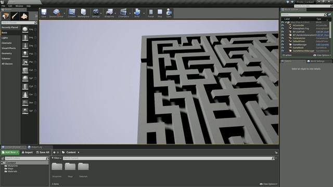Pick the Point Light item in the Place list

point(29,54)
